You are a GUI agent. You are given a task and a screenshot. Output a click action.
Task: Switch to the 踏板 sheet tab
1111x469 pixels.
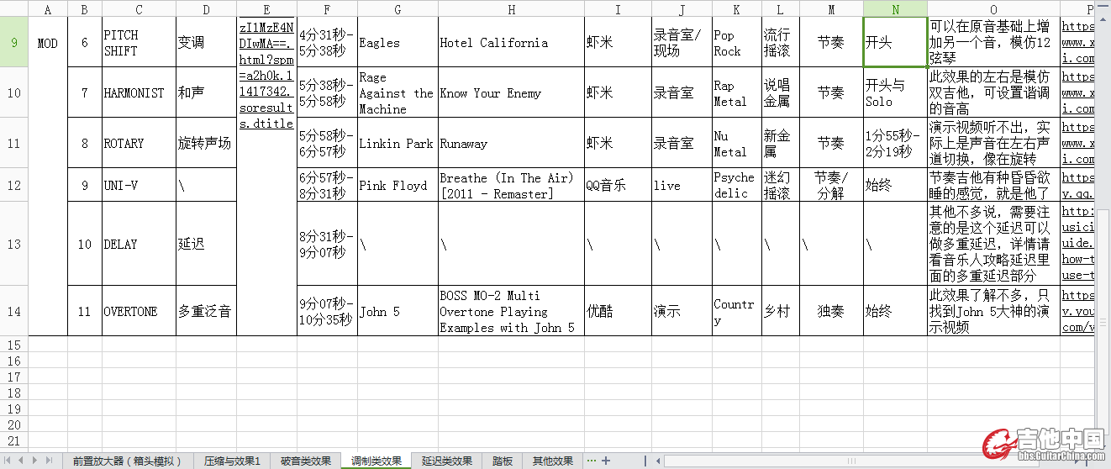[503, 461]
